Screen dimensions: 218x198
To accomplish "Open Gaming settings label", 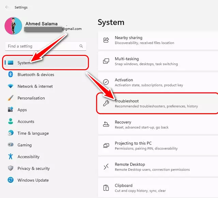I will click(25, 145).
